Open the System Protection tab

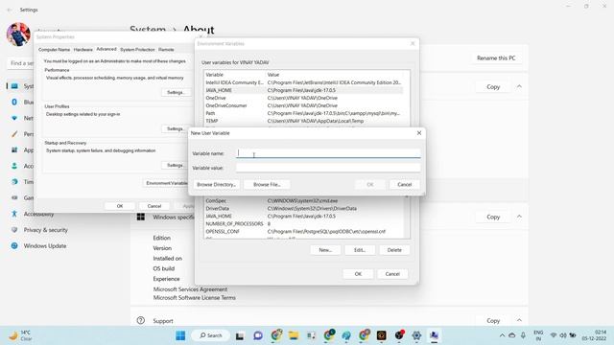137,50
